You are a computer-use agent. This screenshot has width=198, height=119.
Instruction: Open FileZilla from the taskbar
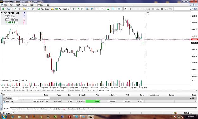click(69, 116)
